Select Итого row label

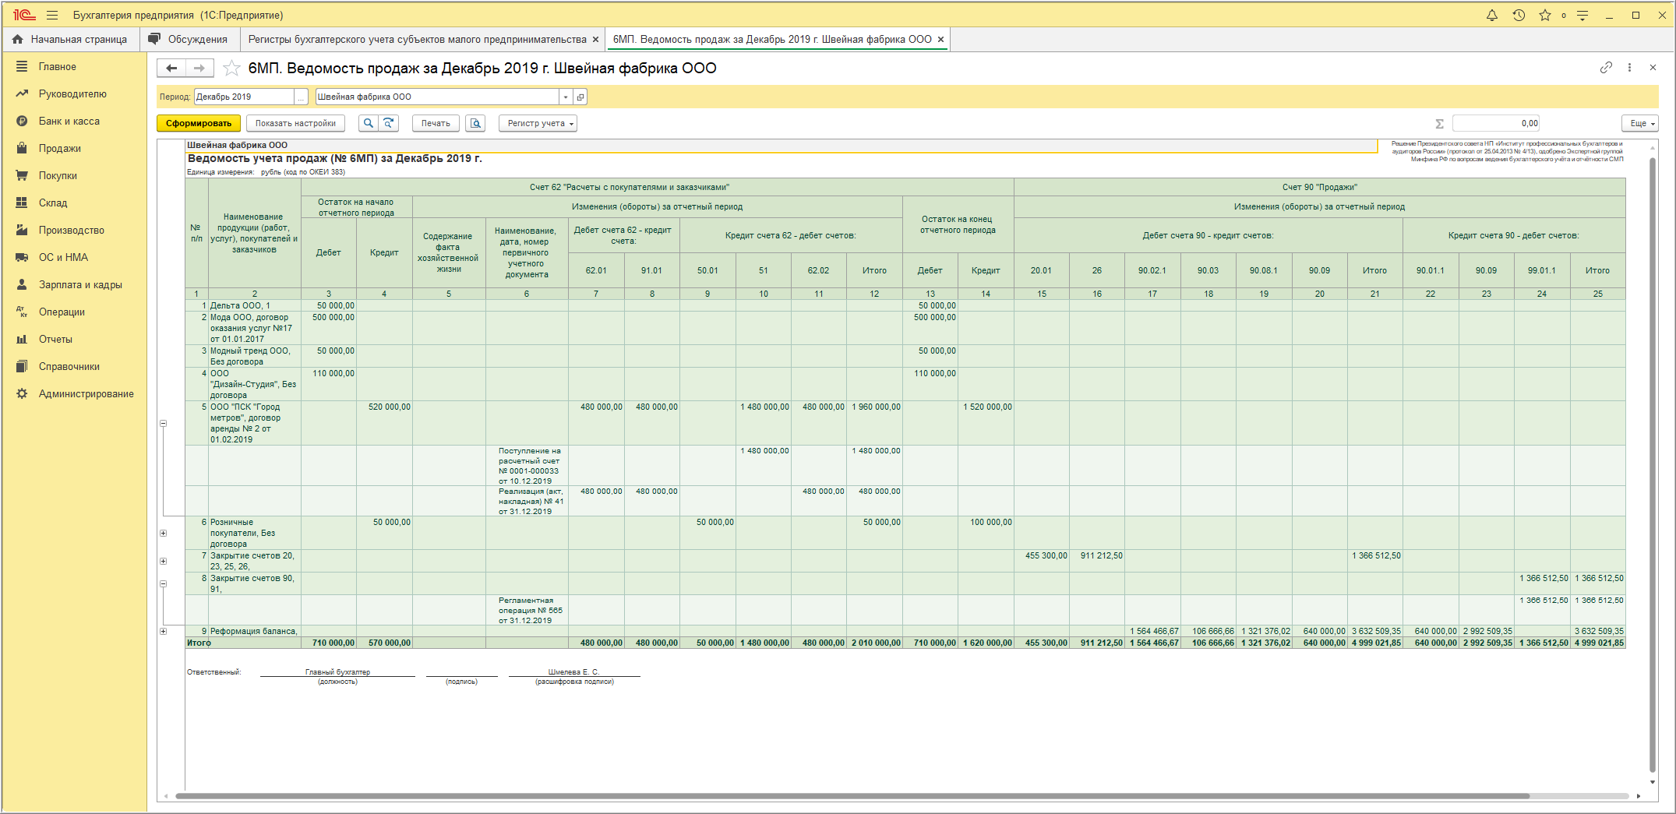pos(199,643)
